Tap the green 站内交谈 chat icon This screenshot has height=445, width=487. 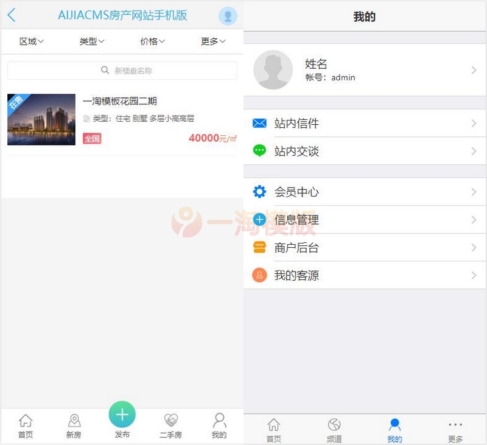(260, 151)
